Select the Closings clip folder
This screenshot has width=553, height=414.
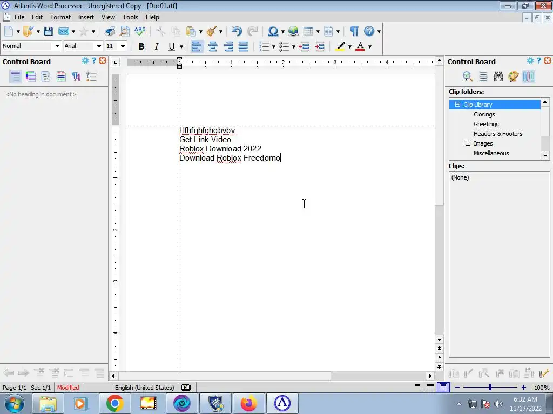tap(484, 114)
